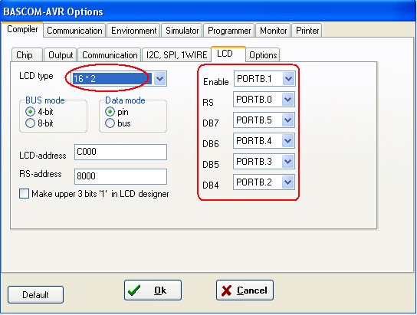Choose 8-bit BUS mode radio button
The image size is (417, 315).
[x=30, y=123]
